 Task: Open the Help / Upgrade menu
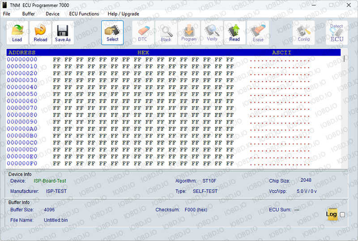pos(123,14)
